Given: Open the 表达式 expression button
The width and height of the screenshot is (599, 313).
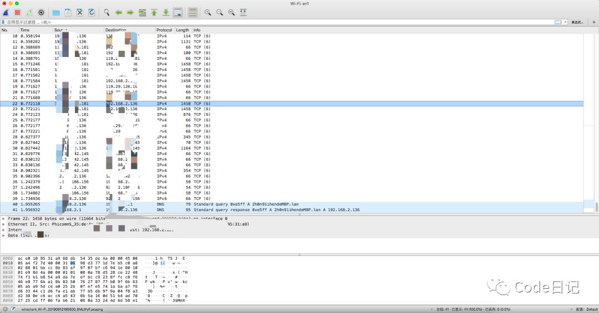Looking at the screenshot, I should [577, 22].
